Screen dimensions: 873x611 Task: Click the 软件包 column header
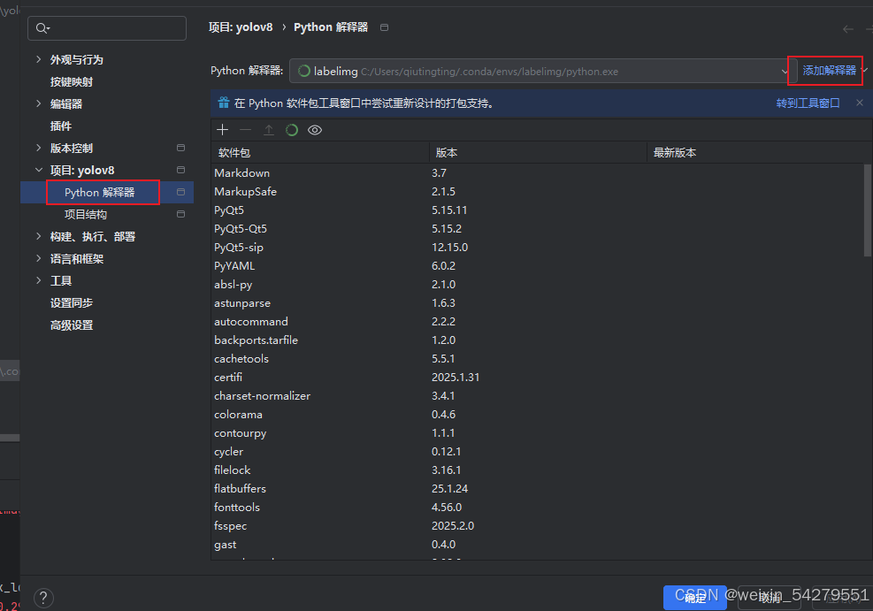pyautogui.click(x=320, y=152)
